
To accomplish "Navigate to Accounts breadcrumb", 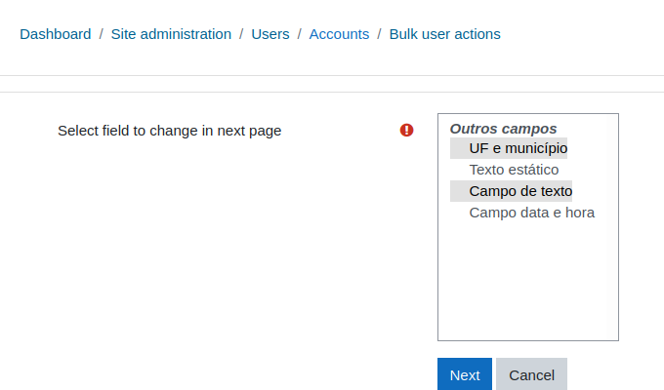I will [x=339, y=34].
